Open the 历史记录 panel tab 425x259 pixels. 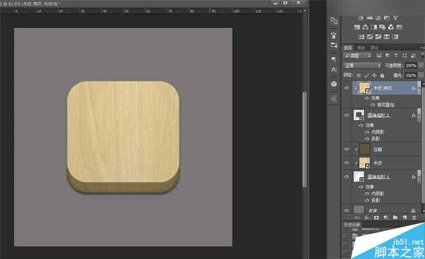click(352, 225)
